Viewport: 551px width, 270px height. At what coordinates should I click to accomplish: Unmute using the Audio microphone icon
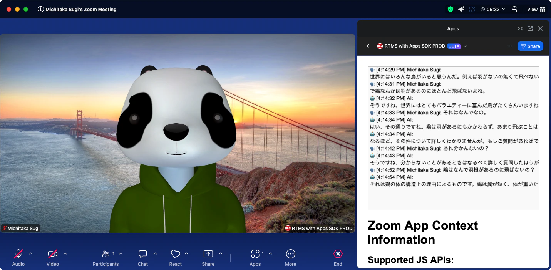point(18,254)
